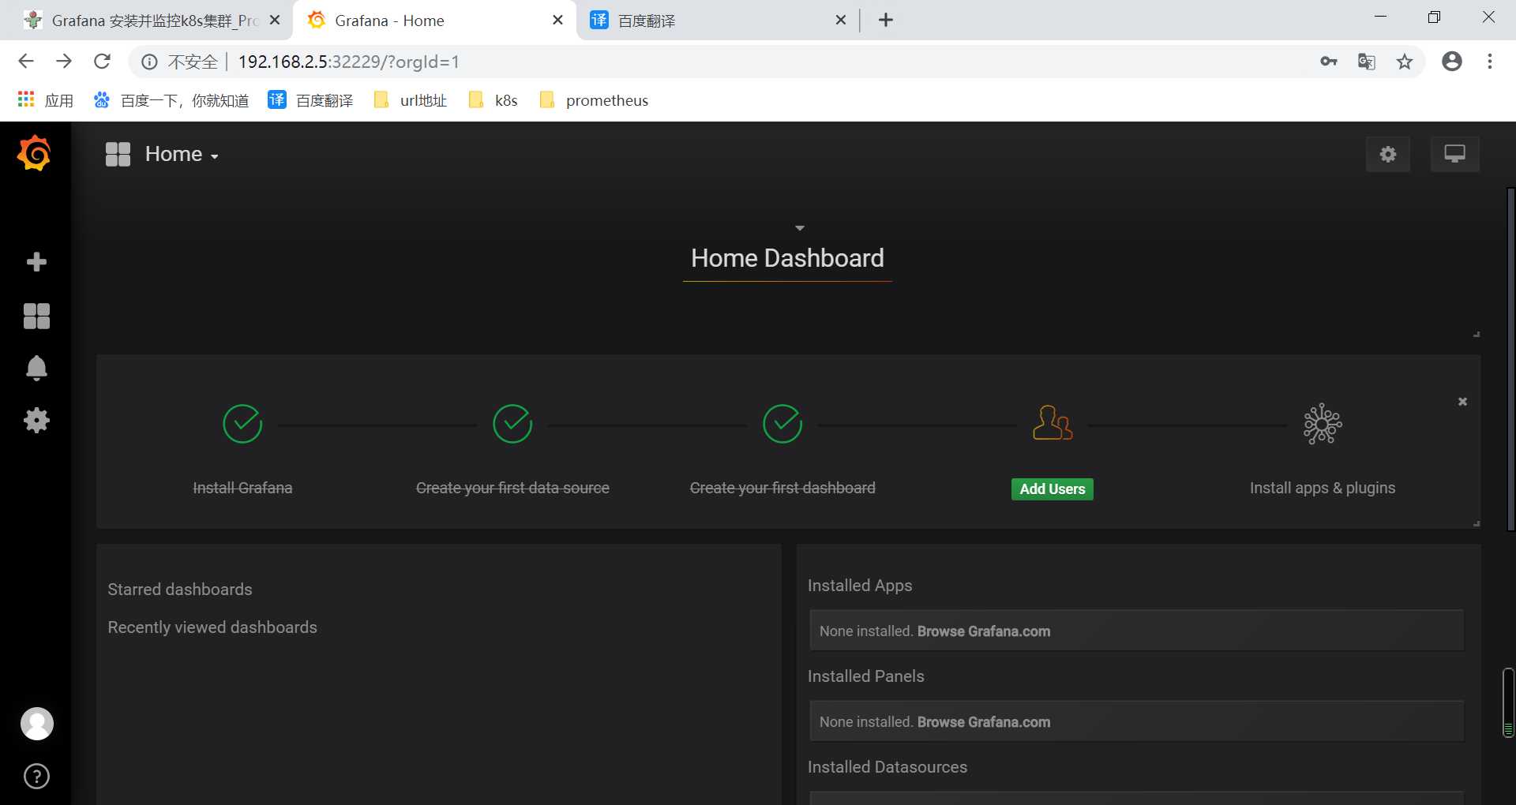Click the Grafana logo in the sidebar

coord(34,153)
